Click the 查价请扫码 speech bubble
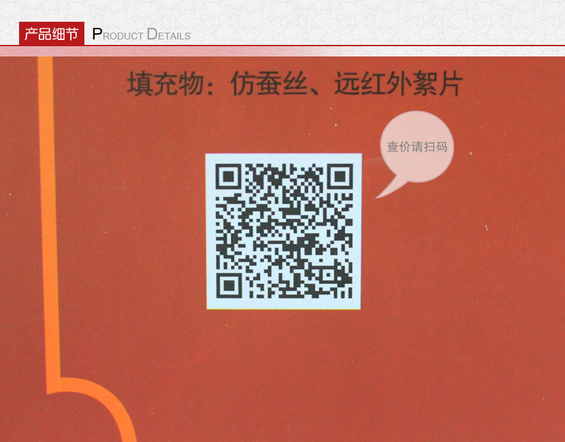This screenshot has height=442, width=565. (415, 153)
